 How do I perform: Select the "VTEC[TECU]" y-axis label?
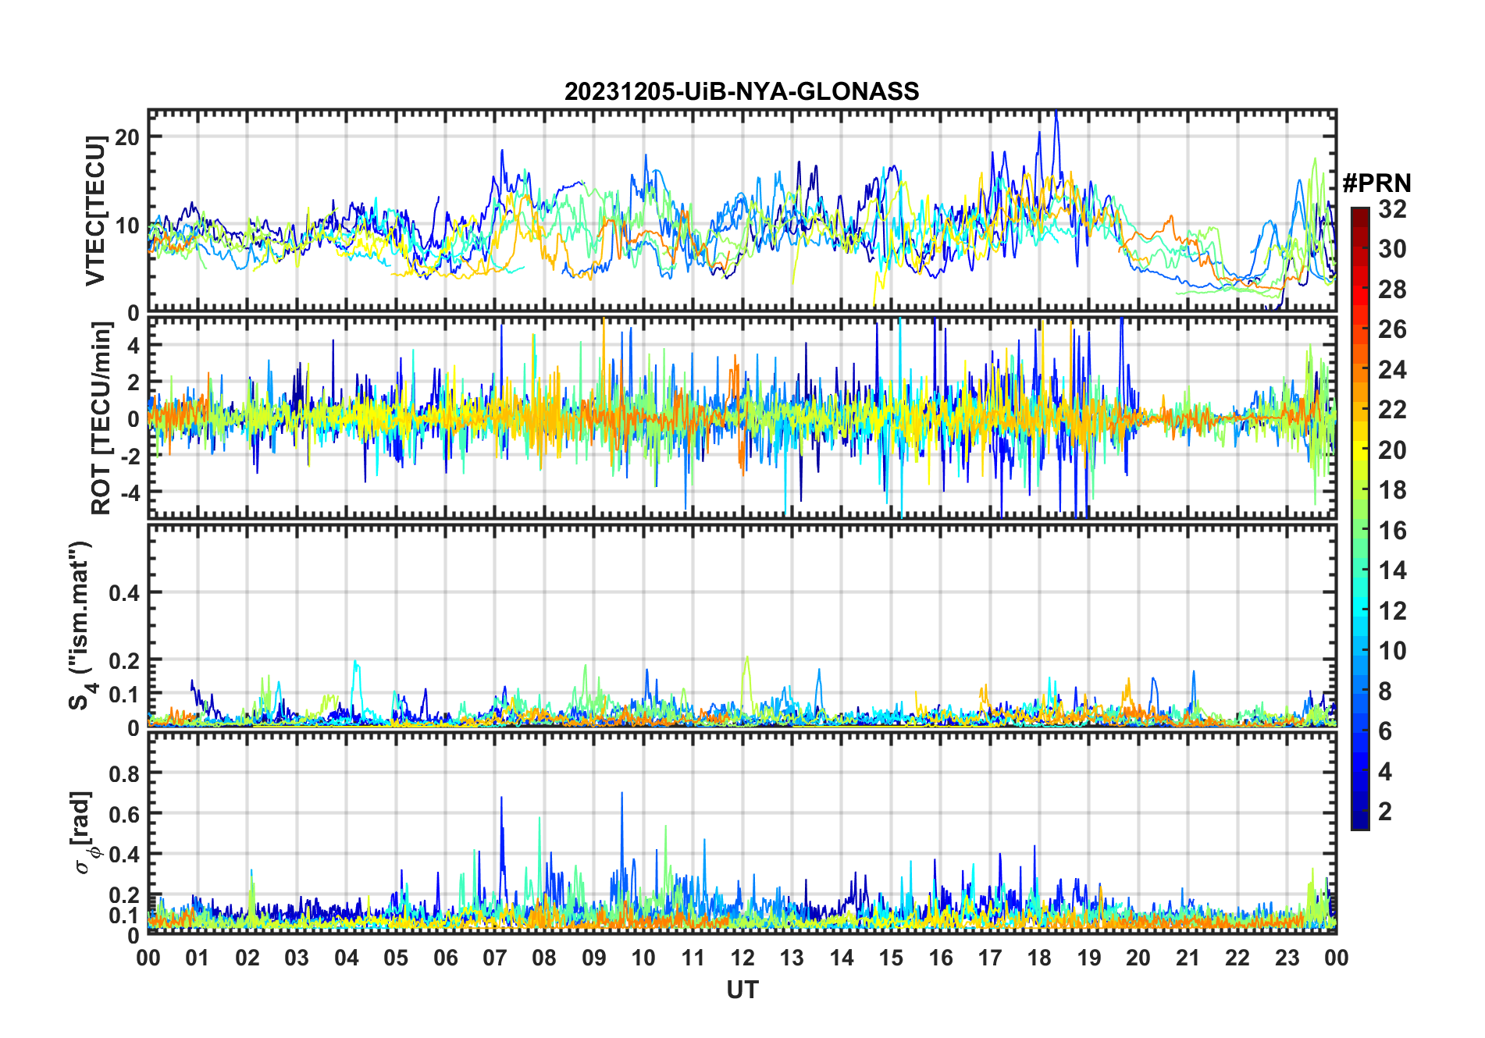pos(95,211)
